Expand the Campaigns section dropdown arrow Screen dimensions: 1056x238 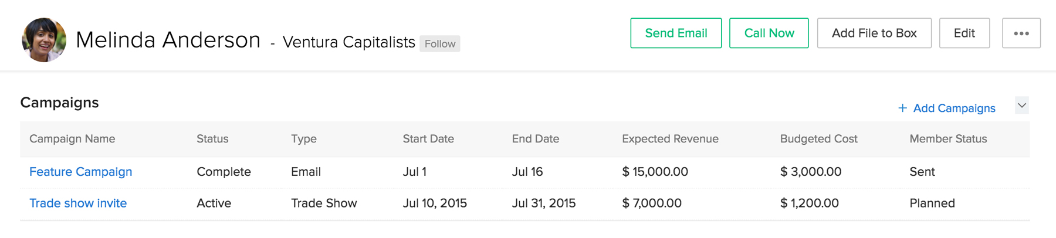coord(1022,106)
